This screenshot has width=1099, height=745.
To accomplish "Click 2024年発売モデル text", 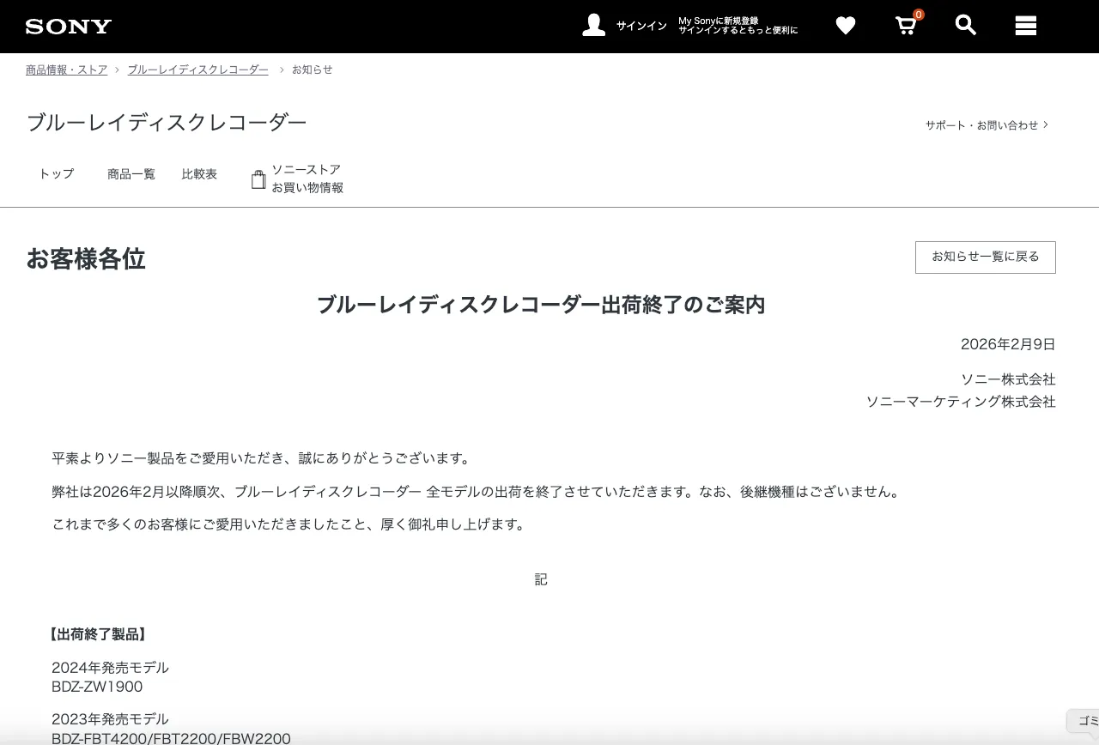I will (110, 668).
